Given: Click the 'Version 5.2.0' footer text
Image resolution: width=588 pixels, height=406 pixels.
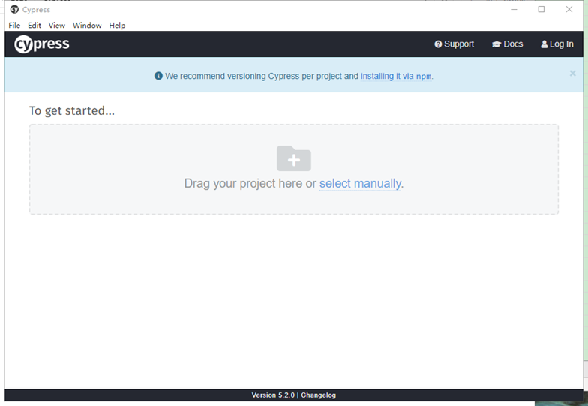Looking at the screenshot, I should [273, 395].
